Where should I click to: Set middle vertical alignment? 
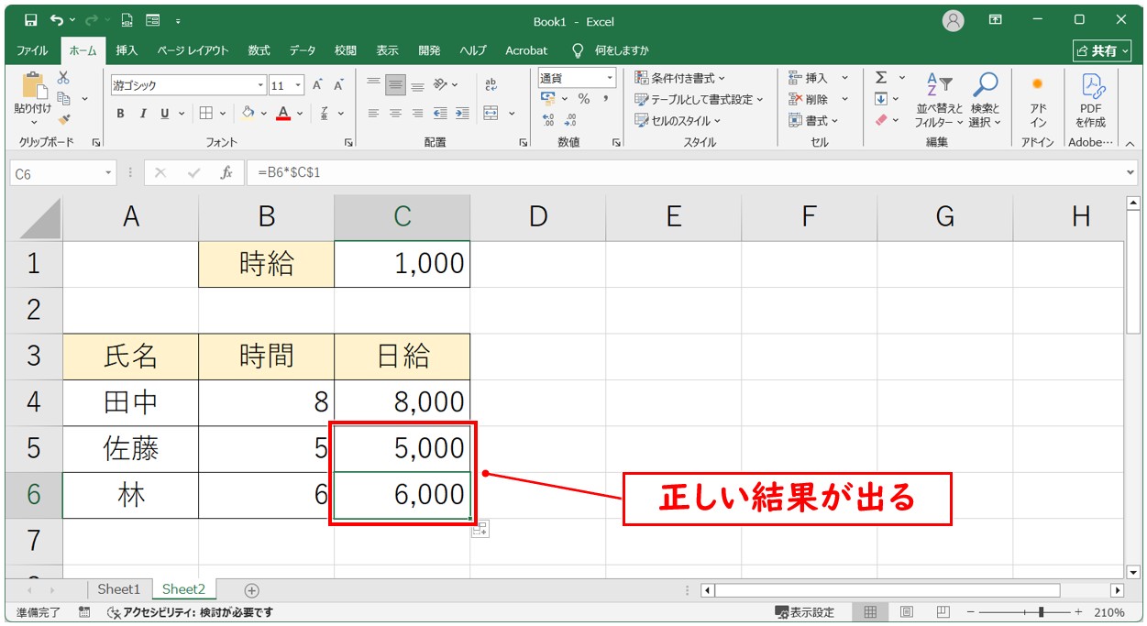395,84
